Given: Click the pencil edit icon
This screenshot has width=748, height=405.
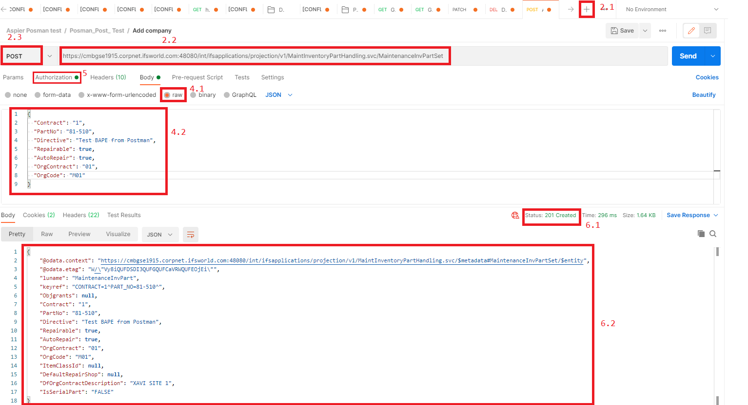Looking at the screenshot, I should [x=691, y=31].
